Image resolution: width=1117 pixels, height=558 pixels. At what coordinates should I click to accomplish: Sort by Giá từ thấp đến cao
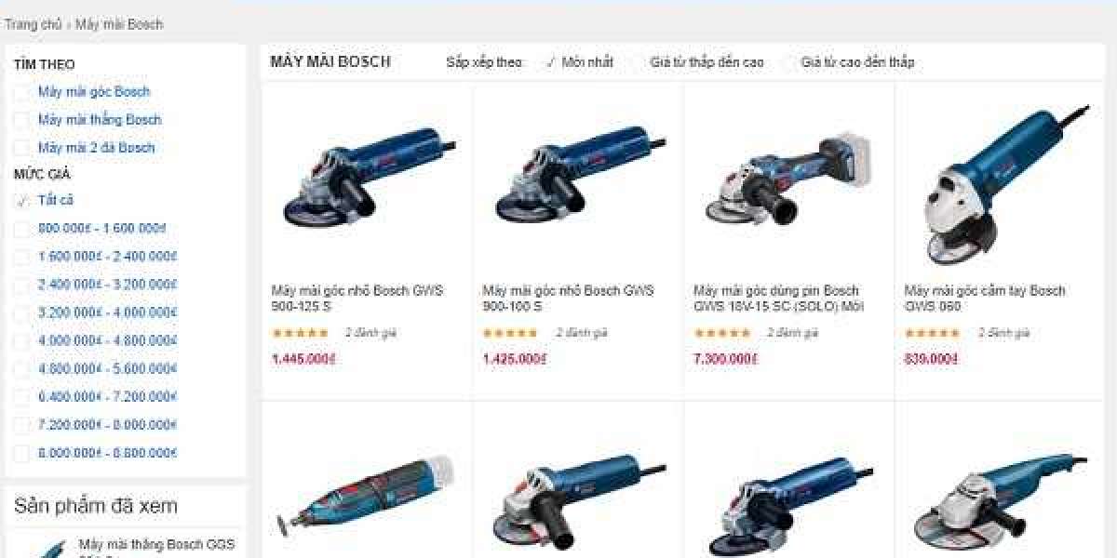[x=707, y=62]
